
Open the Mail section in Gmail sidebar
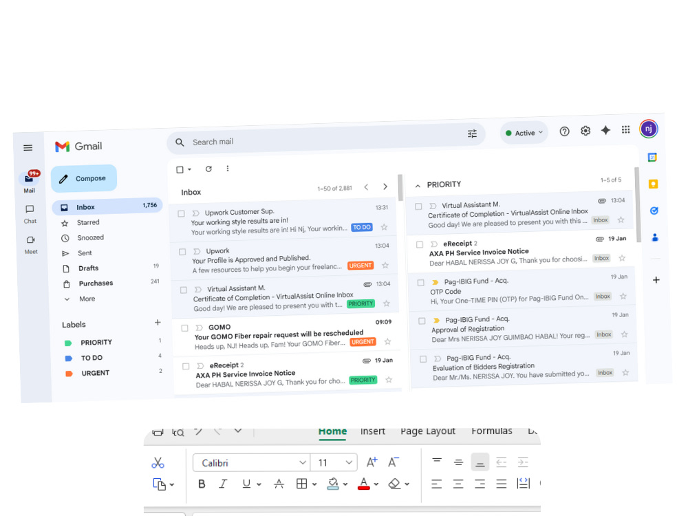pos(29,182)
